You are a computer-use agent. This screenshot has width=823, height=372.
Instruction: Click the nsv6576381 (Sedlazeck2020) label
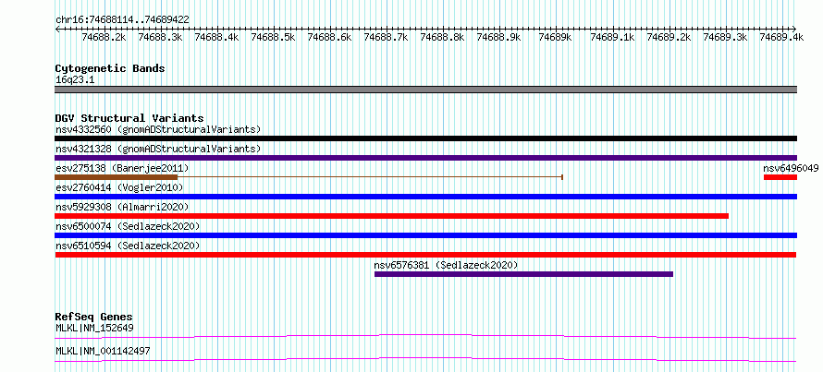pos(446,265)
